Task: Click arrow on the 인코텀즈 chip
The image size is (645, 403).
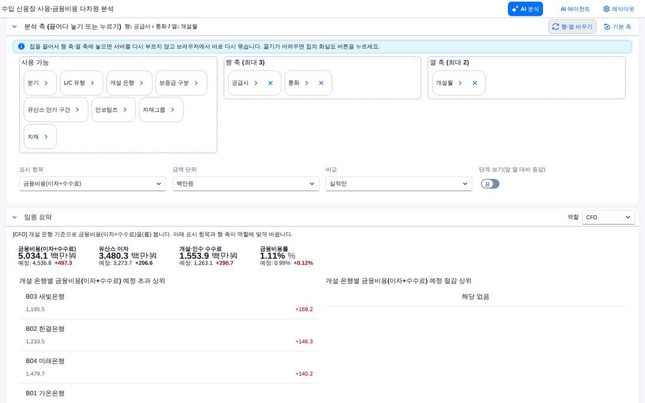Action: point(125,110)
